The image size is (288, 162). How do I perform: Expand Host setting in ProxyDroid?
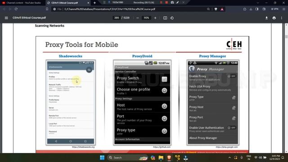164,106
